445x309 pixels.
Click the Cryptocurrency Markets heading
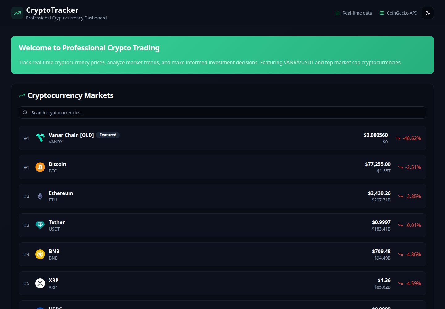70,95
